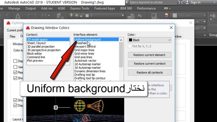Click Restore all contexts button
This screenshot has height=122, width=217.
click(150, 73)
